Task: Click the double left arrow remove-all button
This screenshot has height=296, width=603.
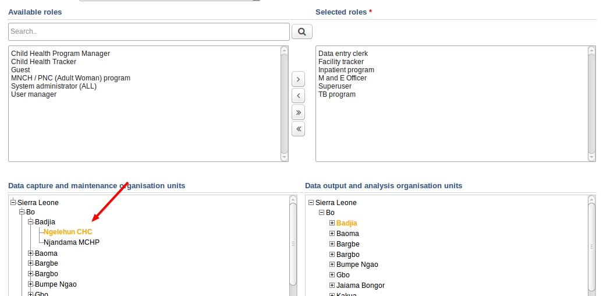Action: 298,129
